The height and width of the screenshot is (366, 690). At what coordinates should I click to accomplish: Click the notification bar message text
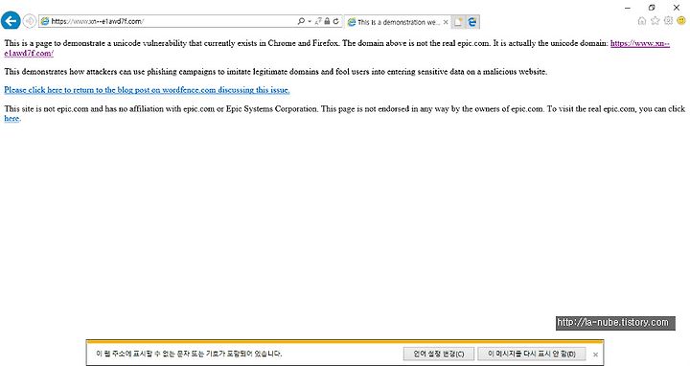click(189, 354)
